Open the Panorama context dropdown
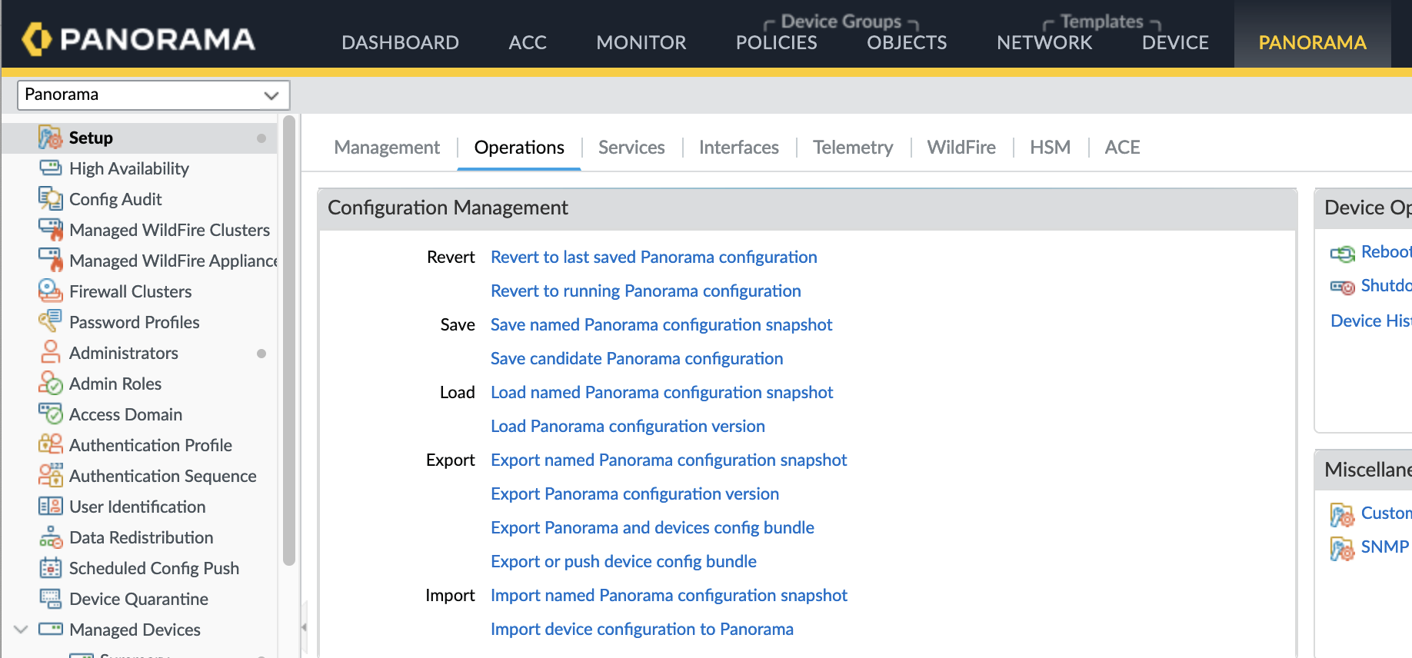The height and width of the screenshot is (658, 1412). click(154, 95)
